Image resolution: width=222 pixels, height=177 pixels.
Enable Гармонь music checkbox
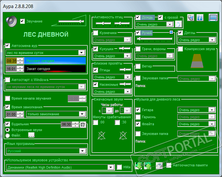click(138, 117)
